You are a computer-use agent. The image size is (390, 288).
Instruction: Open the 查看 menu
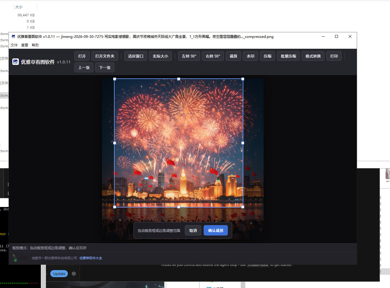click(x=25, y=45)
